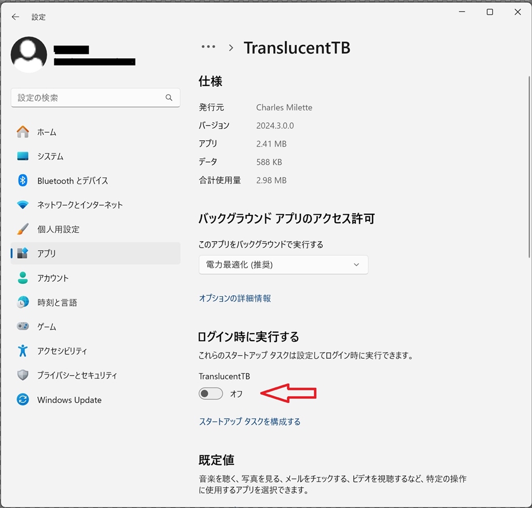Click the アプリ icon in sidebar
532x508 pixels.
pos(23,253)
